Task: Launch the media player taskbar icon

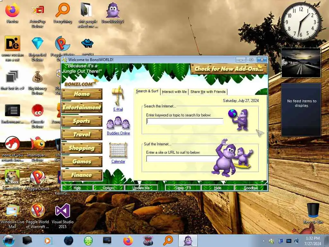Action: pos(48,241)
